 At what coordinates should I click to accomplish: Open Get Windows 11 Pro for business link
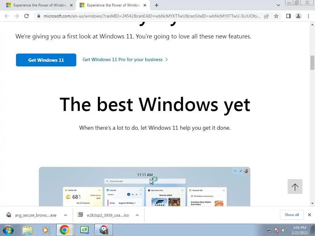[125, 60]
